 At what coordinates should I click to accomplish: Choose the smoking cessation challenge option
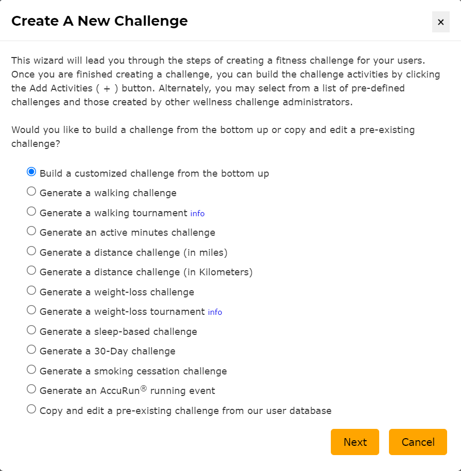[x=31, y=369]
